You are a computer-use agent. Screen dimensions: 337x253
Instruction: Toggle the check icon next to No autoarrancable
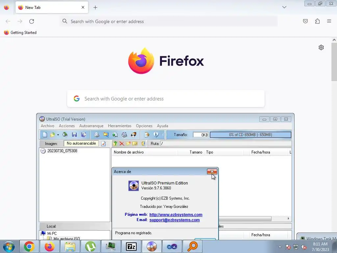103,144
